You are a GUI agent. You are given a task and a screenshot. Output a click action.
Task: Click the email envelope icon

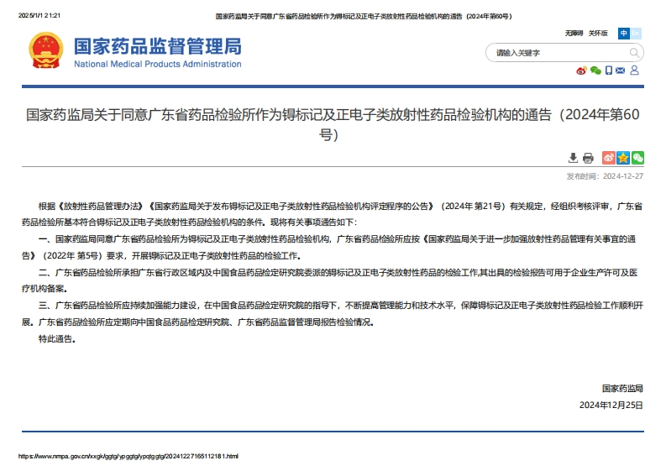pyautogui.click(x=621, y=71)
